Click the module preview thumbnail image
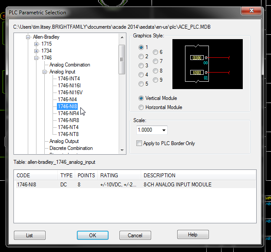This screenshot has width=271, height=252. (208, 64)
